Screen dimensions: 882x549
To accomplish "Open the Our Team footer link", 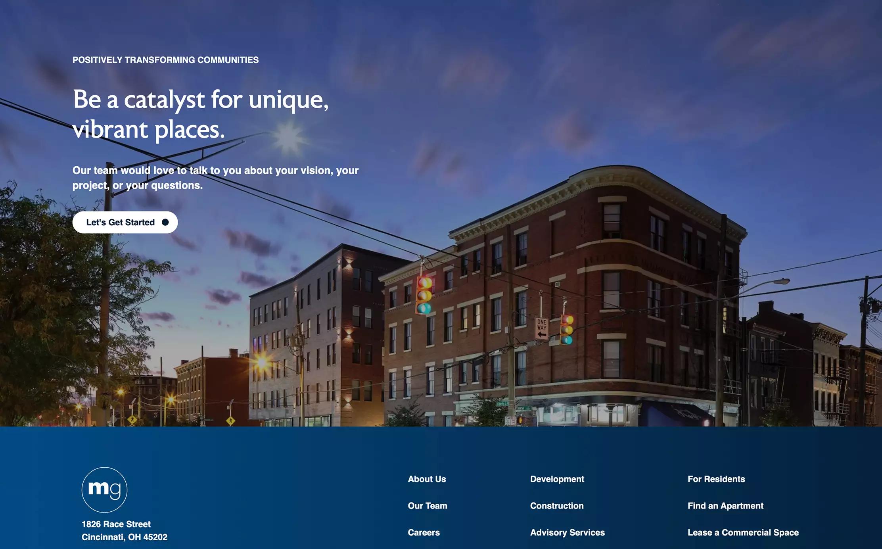I will (x=428, y=506).
